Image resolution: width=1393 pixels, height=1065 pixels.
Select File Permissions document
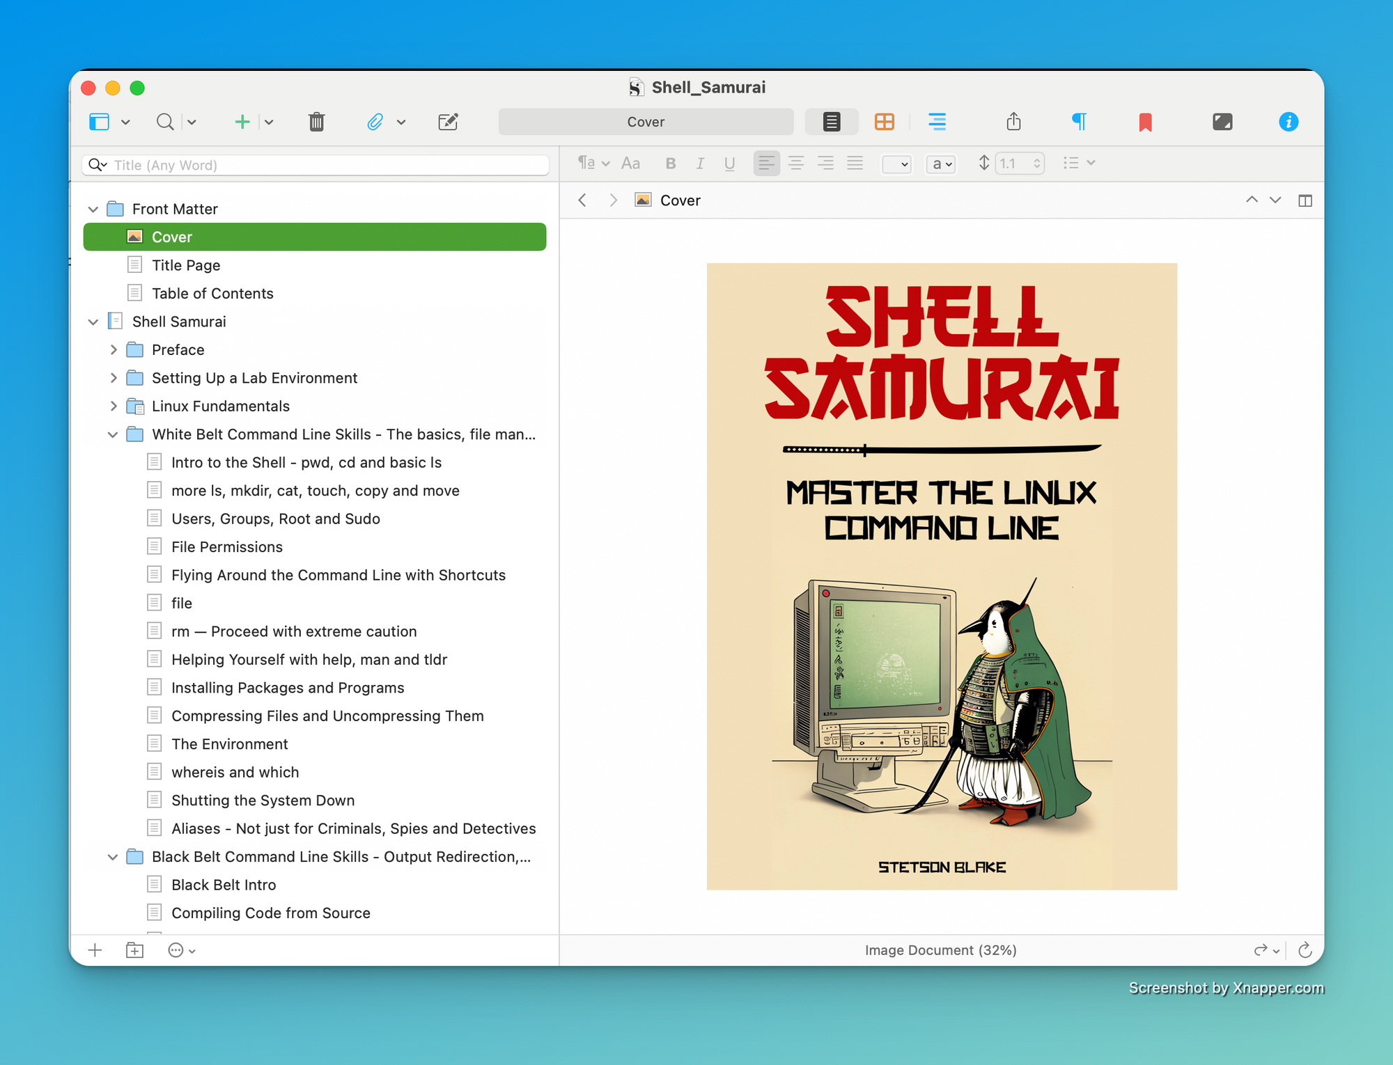[x=226, y=547]
